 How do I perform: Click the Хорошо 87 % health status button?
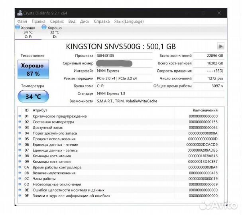(x=33, y=69)
